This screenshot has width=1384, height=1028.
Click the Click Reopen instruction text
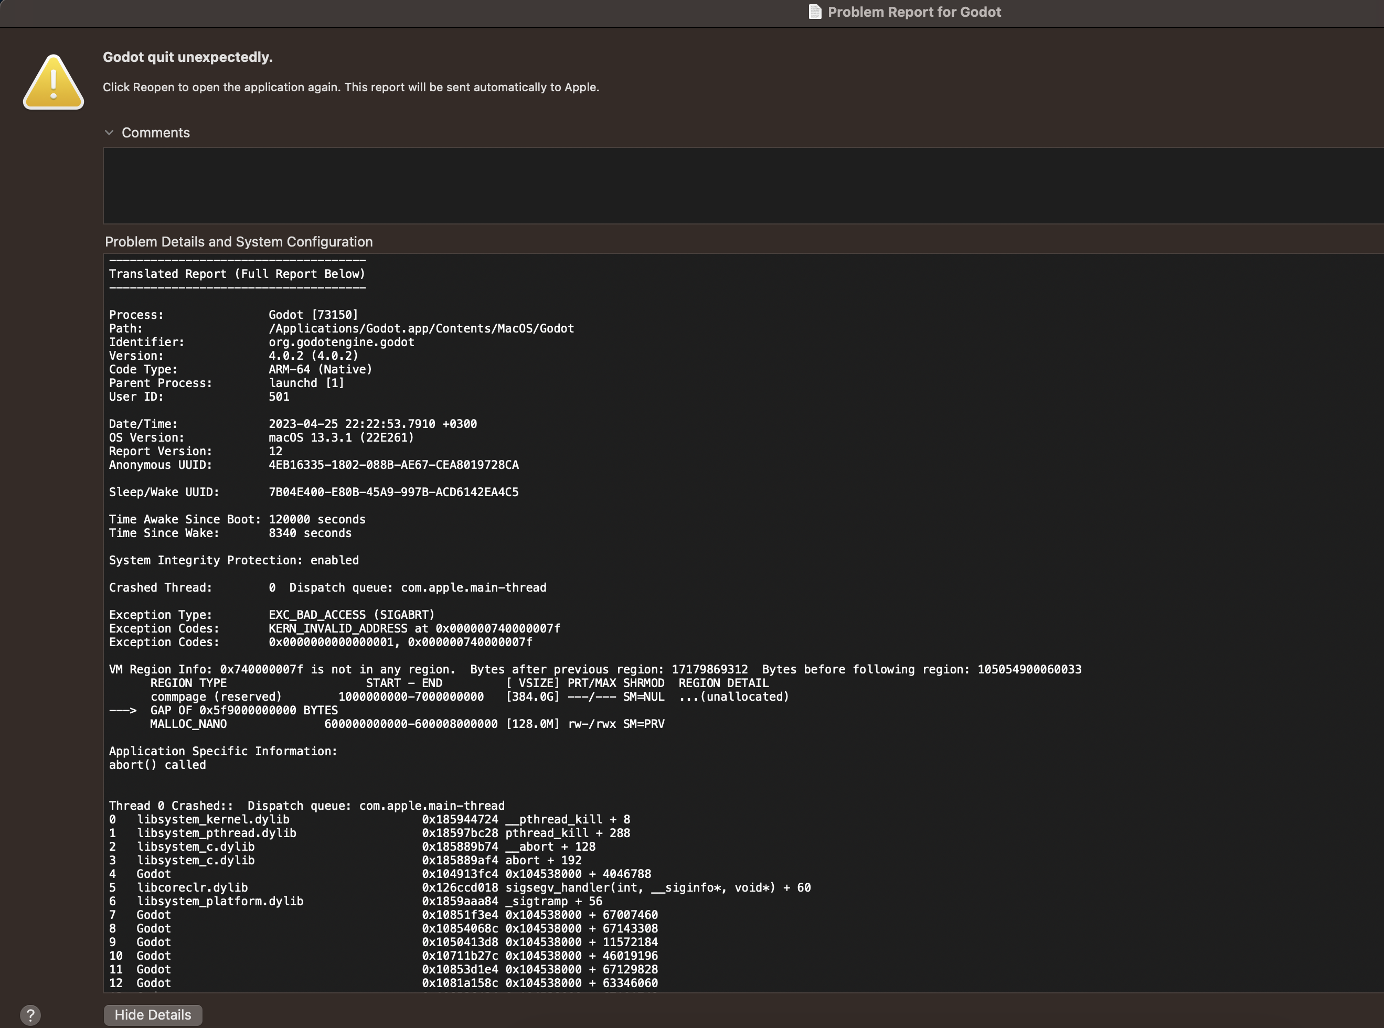click(x=351, y=87)
